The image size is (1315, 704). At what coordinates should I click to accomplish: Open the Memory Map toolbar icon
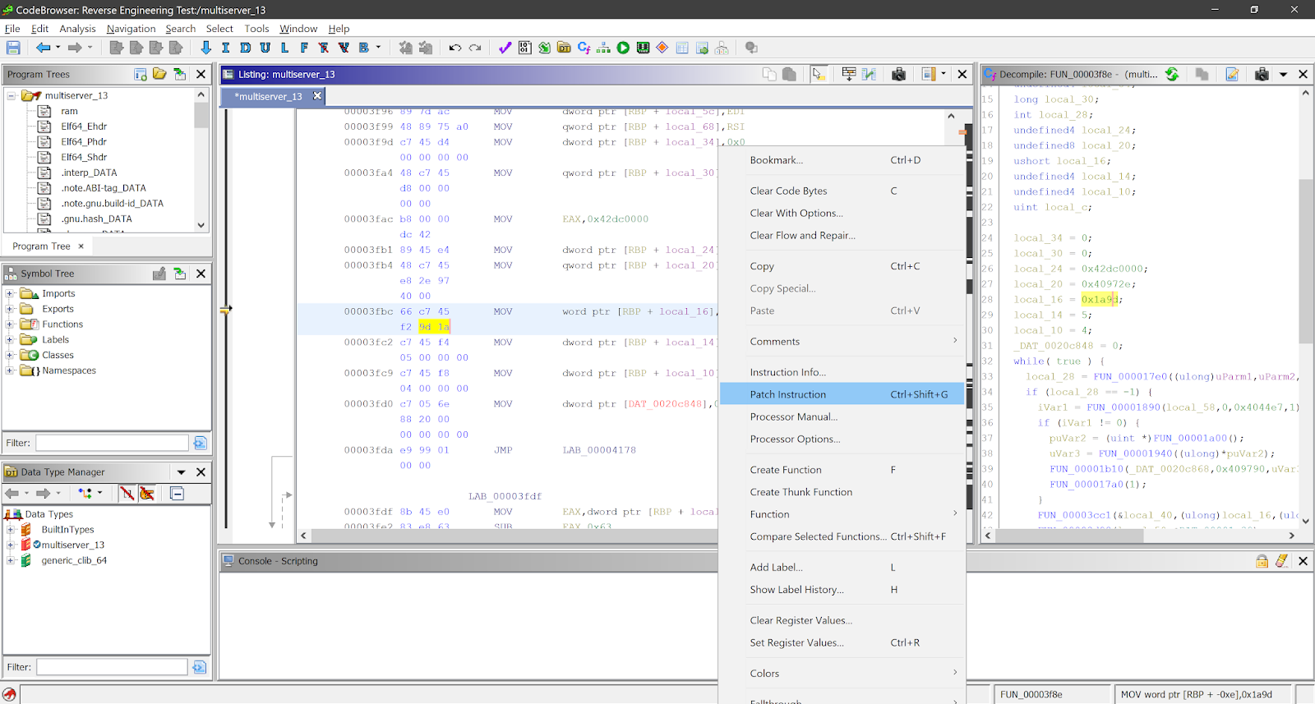[x=643, y=48]
